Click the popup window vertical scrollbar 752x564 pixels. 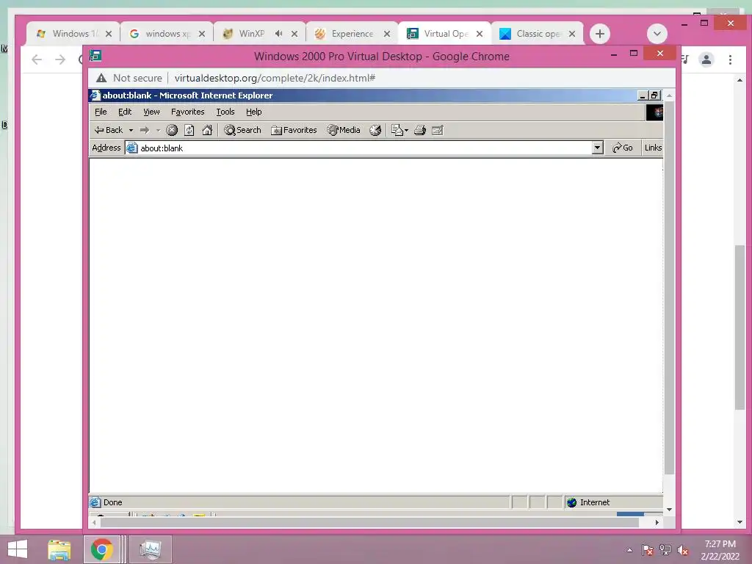[x=669, y=288]
